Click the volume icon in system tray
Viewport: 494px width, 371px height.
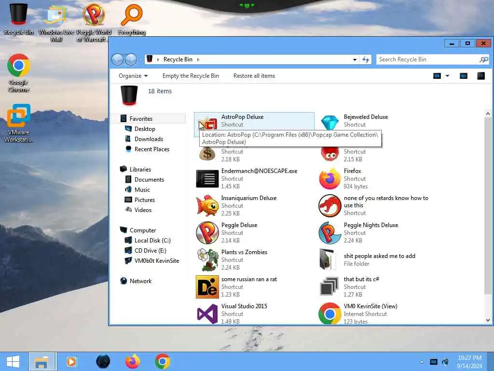pos(445,362)
